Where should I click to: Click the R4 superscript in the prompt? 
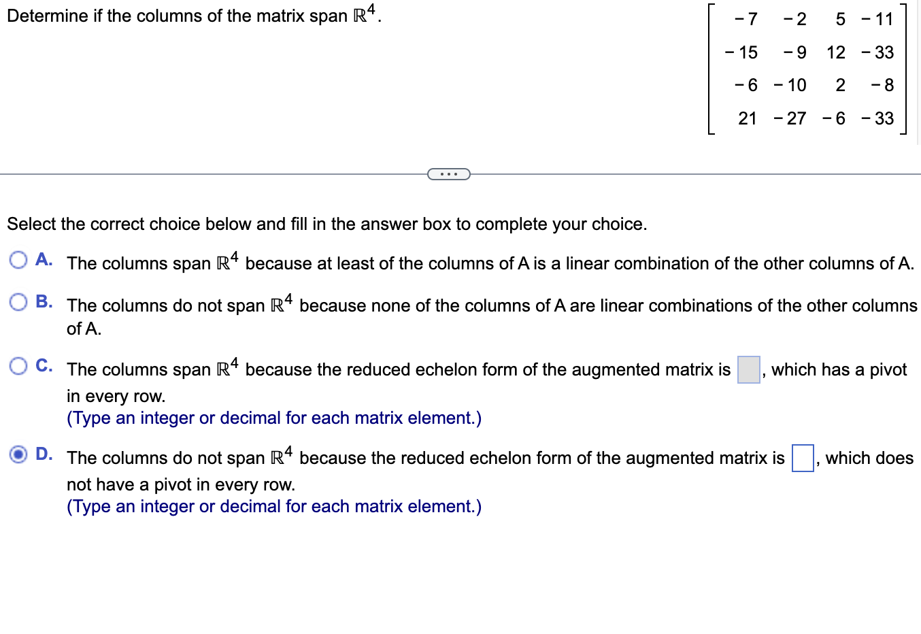pyautogui.click(x=371, y=10)
